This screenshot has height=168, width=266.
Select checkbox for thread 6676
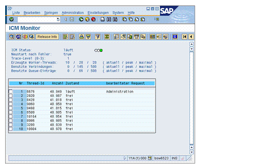point(11,91)
